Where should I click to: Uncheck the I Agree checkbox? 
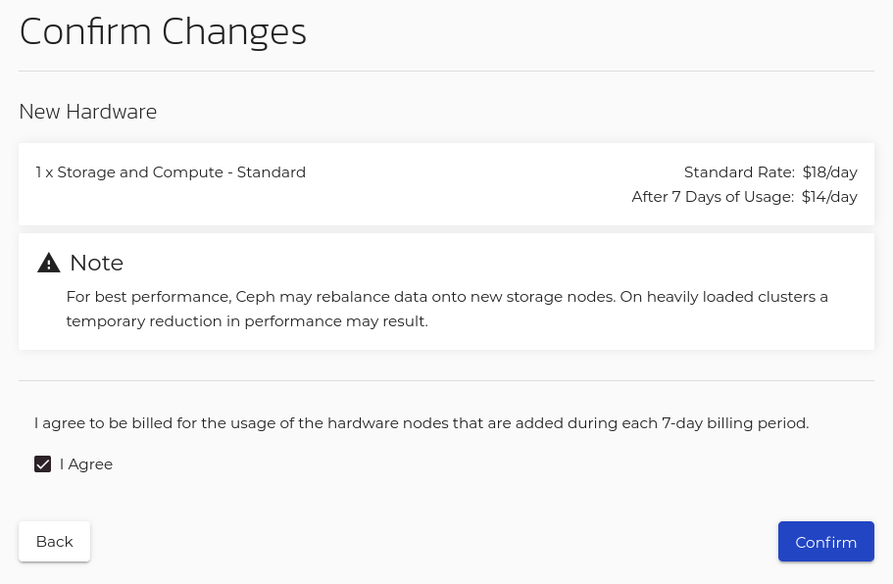coord(43,464)
